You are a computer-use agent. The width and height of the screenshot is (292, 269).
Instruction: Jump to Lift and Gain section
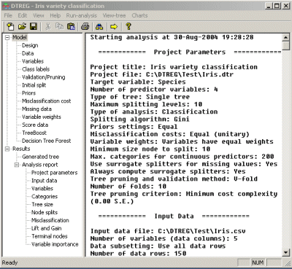(46, 228)
